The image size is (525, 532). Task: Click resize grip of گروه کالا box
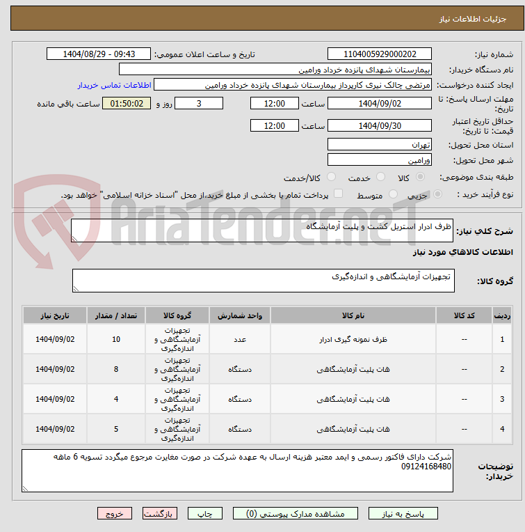click(76, 288)
